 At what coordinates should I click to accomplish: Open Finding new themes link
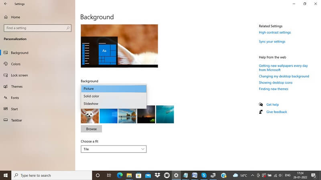click(x=273, y=89)
